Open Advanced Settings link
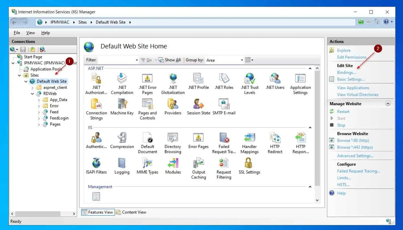 (355, 156)
